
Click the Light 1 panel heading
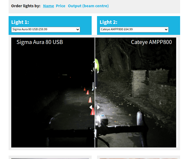20,22
